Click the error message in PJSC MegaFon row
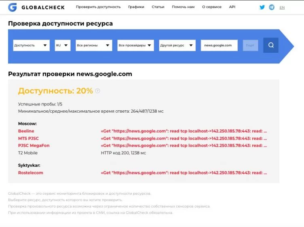Screen dimensions: 304x227 184,146
